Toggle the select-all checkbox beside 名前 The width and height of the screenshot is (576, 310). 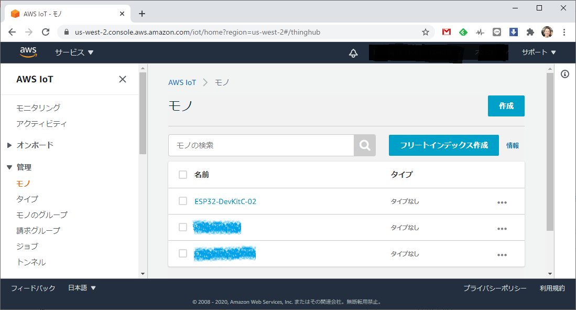(x=183, y=175)
